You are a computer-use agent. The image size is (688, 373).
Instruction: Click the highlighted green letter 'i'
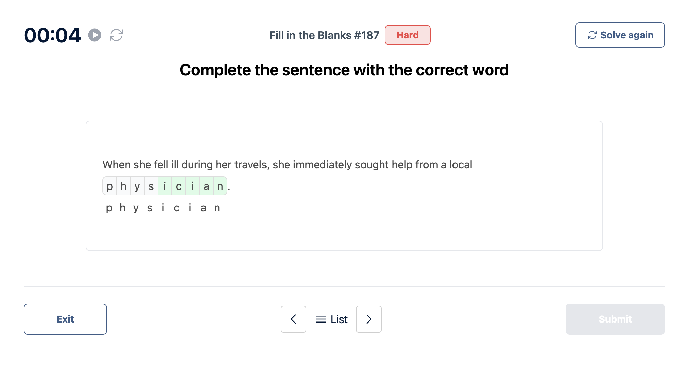point(164,186)
